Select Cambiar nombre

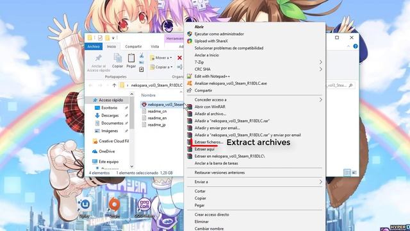(x=209, y=228)
